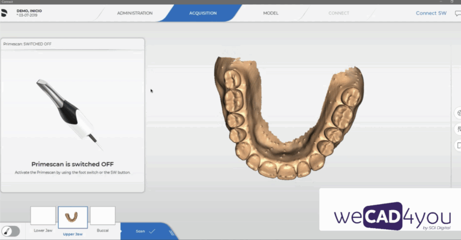Go to the Model tab
The image size is (461, 240).
pyautogui.click(x=270, y=13)
